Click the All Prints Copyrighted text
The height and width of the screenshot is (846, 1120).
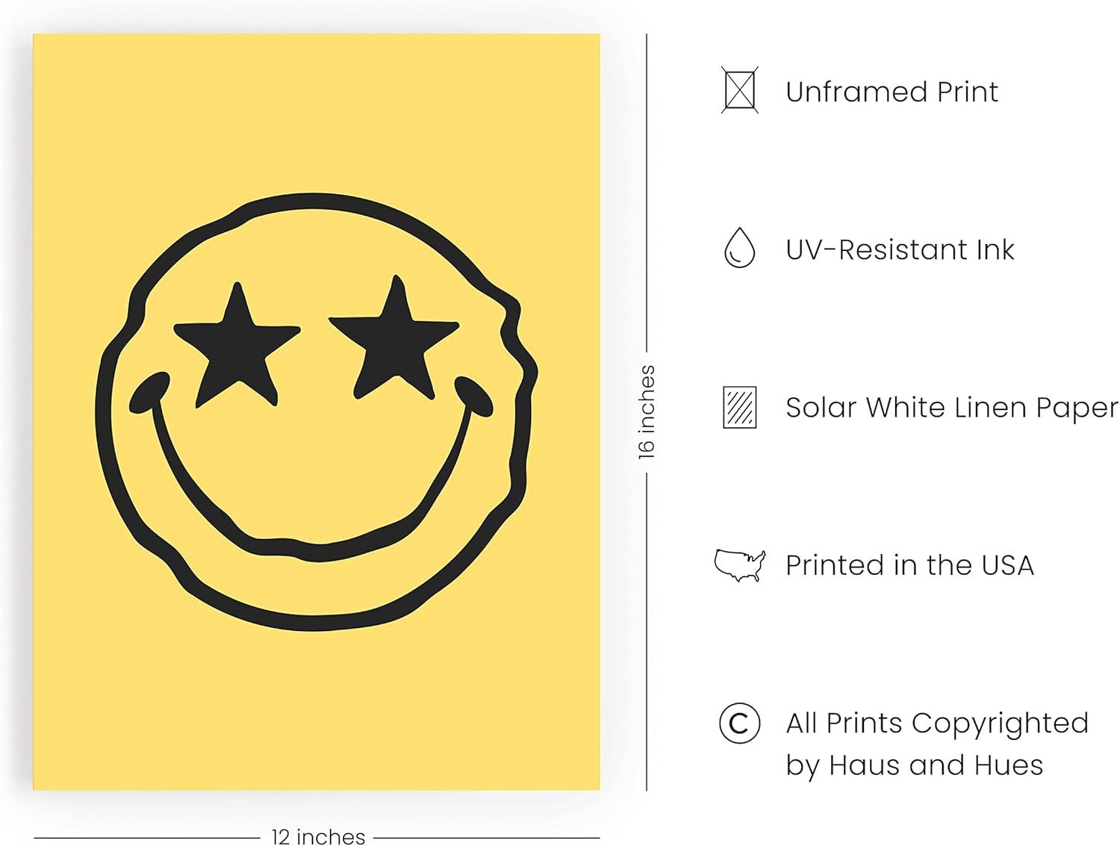(937, 723)
